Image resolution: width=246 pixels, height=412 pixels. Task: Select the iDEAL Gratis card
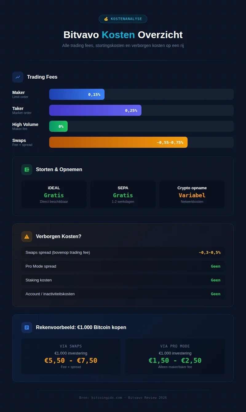(54, 194)
